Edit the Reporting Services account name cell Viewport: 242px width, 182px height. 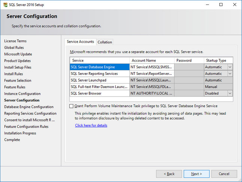point(152,74)
